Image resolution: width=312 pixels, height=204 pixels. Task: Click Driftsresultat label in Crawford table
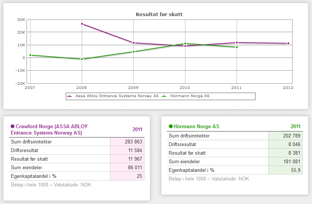tap(24, 150)
